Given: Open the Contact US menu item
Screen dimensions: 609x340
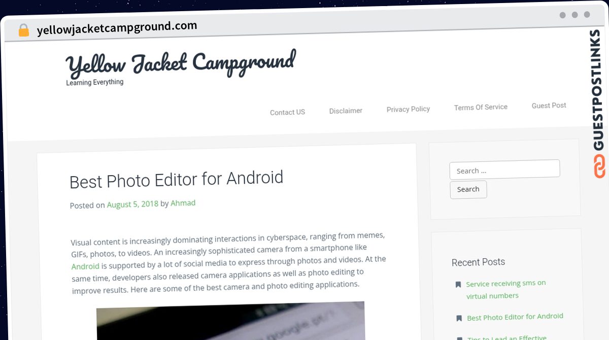Looking at the screenshot, I should pos(287,112).
